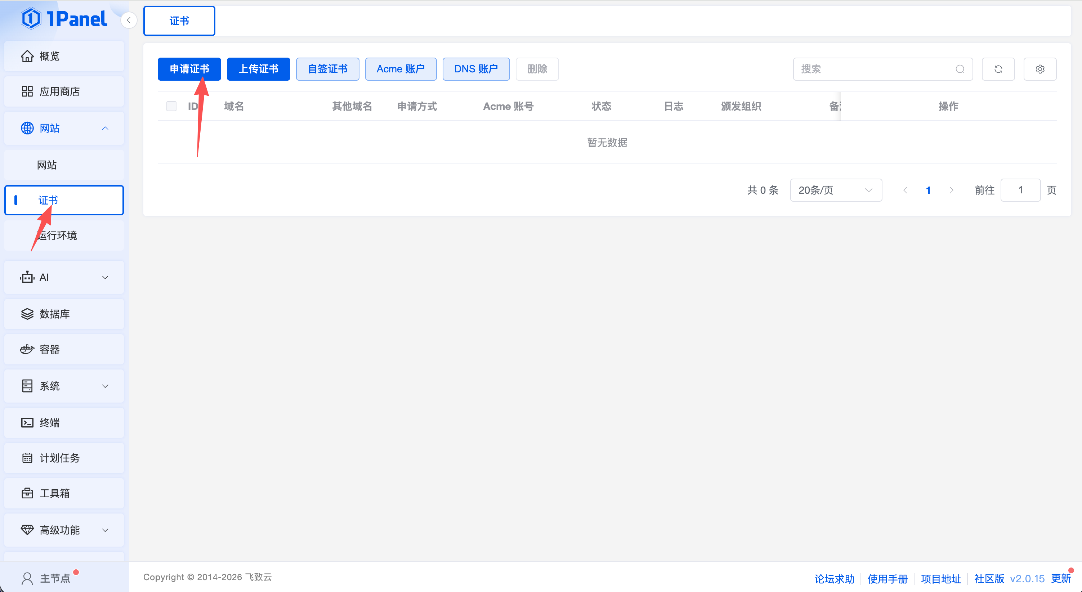This screenshot has height=592, width=1082.
Task: Click the 1Panel logo
Action: pyautogui.click(x=64, y=19)
